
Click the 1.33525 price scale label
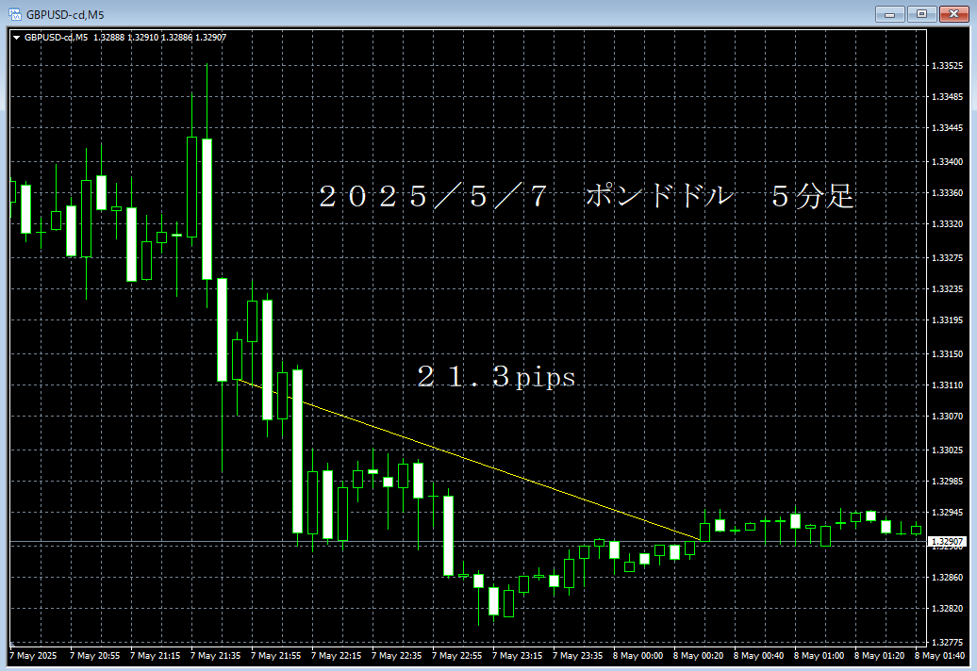947,65
